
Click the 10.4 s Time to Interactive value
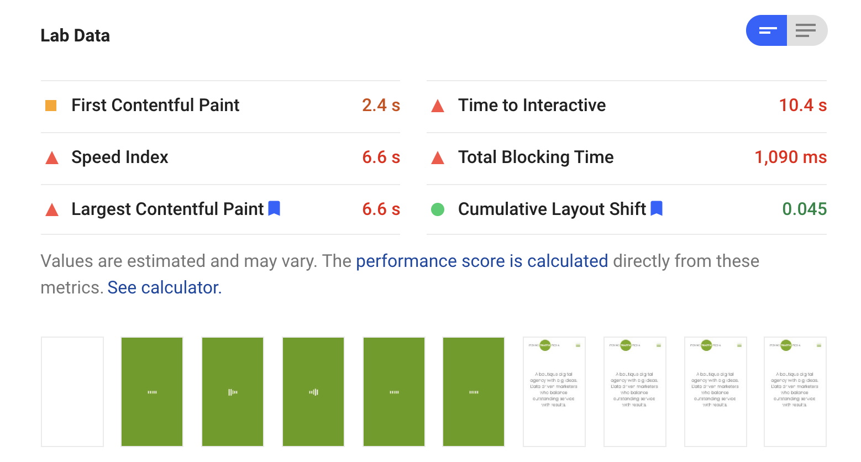coord(803,105)
